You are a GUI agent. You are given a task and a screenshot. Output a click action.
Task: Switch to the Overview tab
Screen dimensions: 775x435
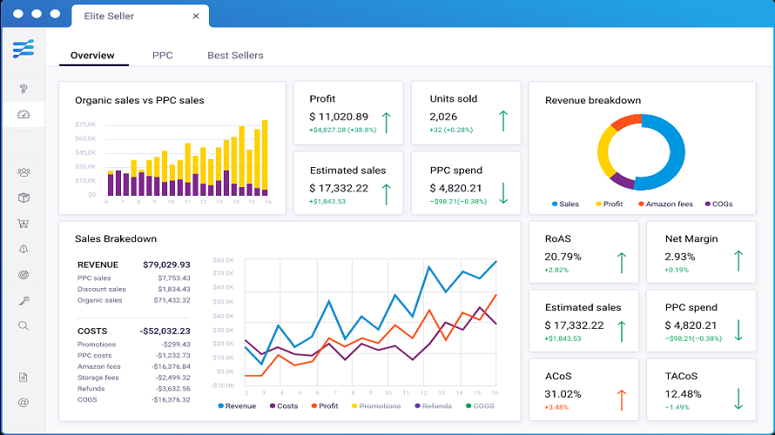coord(92,56)
